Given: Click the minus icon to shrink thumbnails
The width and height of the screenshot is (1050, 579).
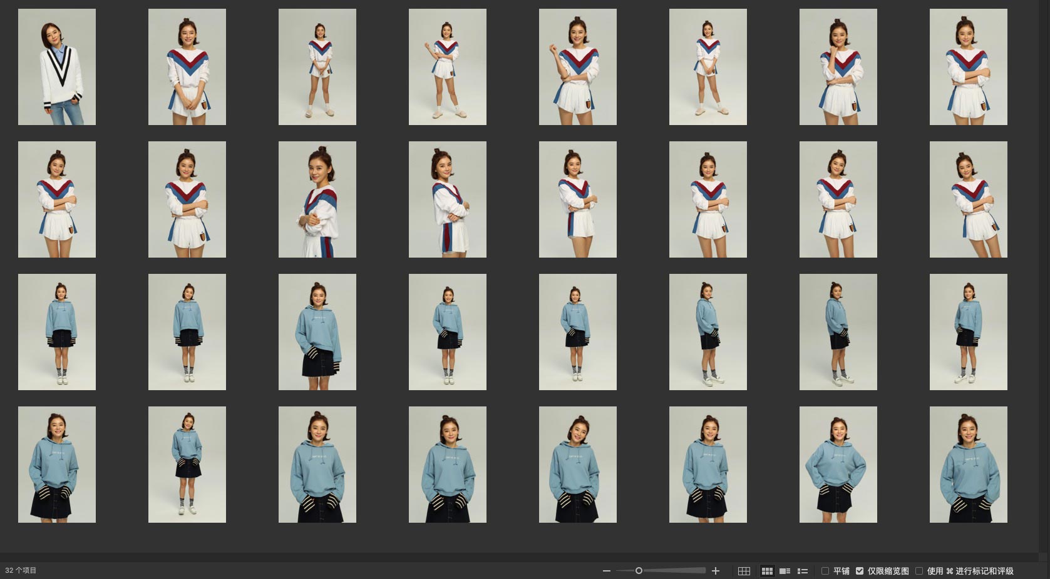Looking at the screenshot, I should pyautogui.click(x=606, y=571).
